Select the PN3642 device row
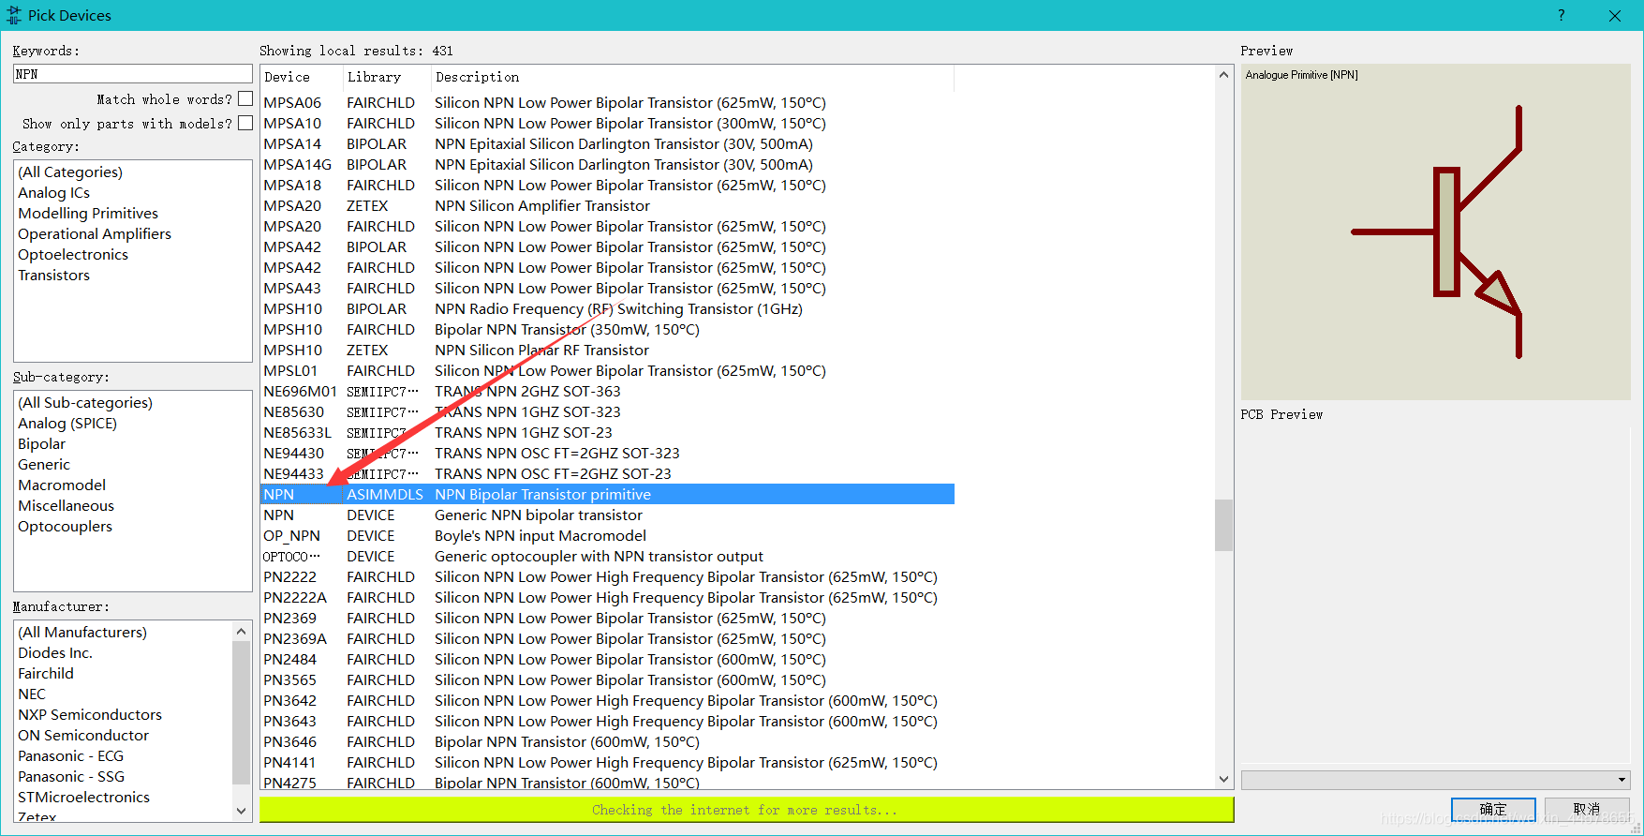This screenshot has width=1644, height=836. [607, 700]
